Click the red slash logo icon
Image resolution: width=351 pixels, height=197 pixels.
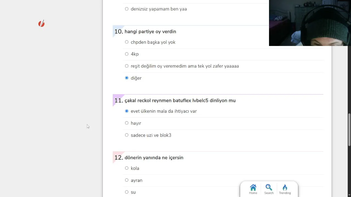pos(41,24)
